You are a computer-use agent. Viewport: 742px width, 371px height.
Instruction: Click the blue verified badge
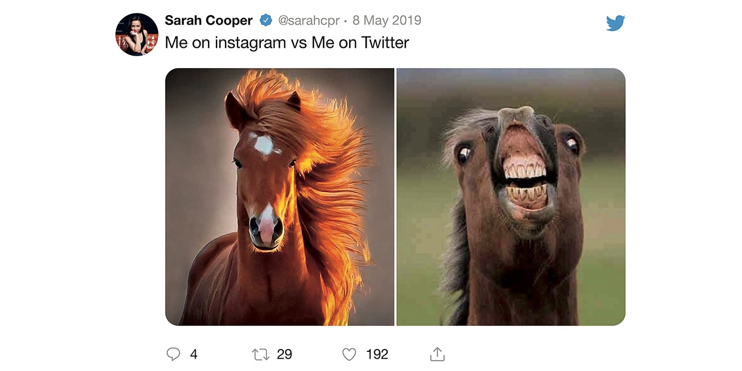click(x=265, y=21)
